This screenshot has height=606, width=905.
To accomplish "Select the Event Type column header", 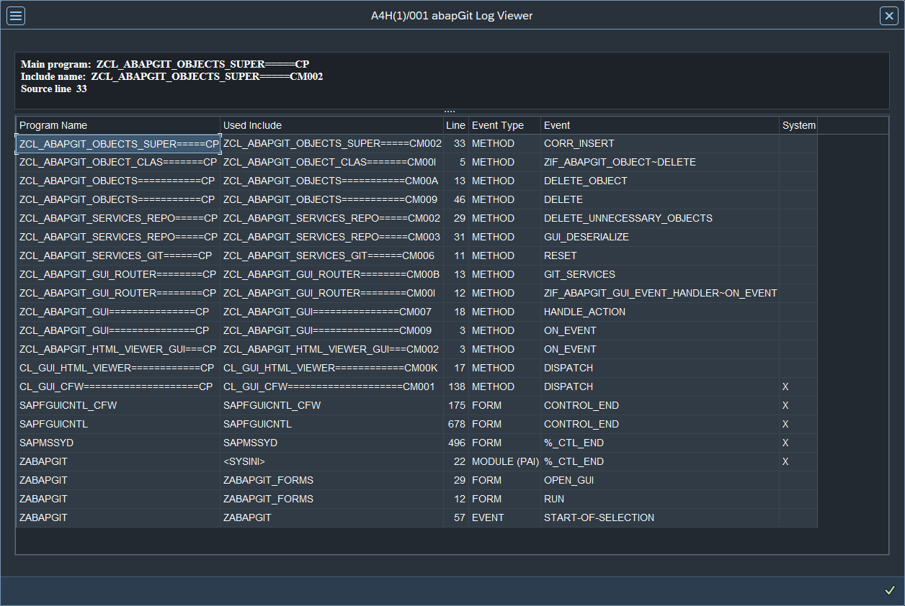I will (x=504, y=125).
